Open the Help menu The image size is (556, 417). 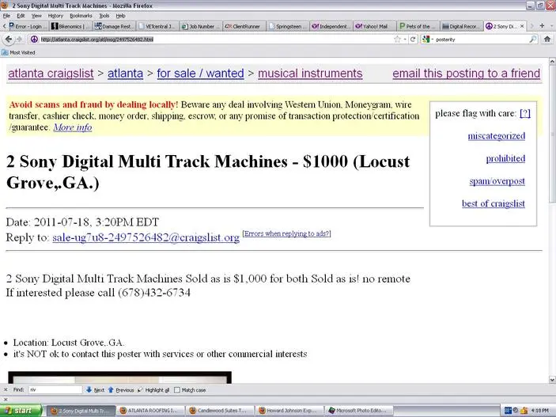pyautogui.click(x=120, y=16)
